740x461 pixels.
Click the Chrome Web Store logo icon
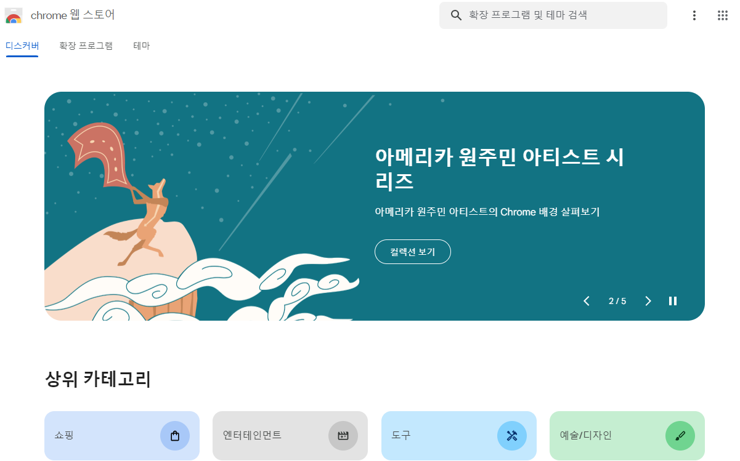coord(14,15)
